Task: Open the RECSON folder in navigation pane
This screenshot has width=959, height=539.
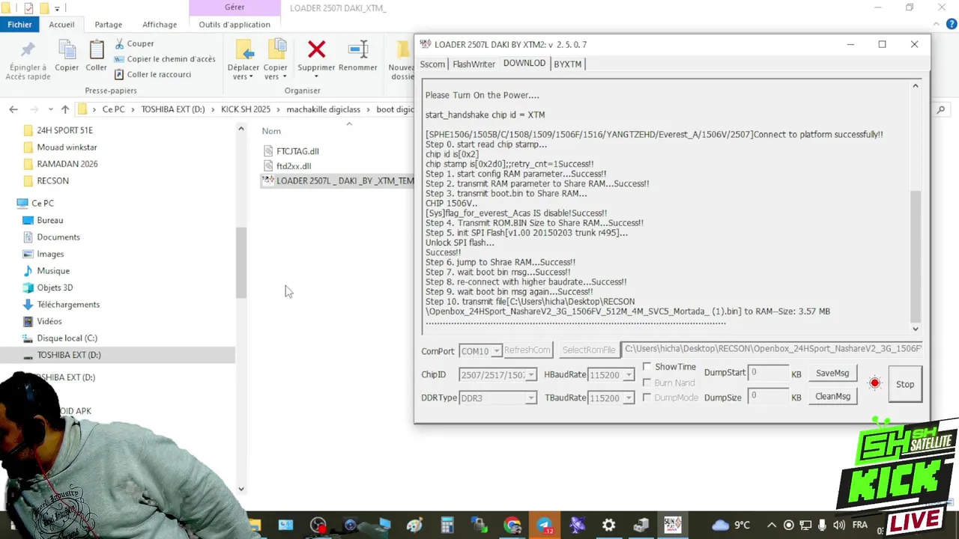Action: click(x=52, y=180)
